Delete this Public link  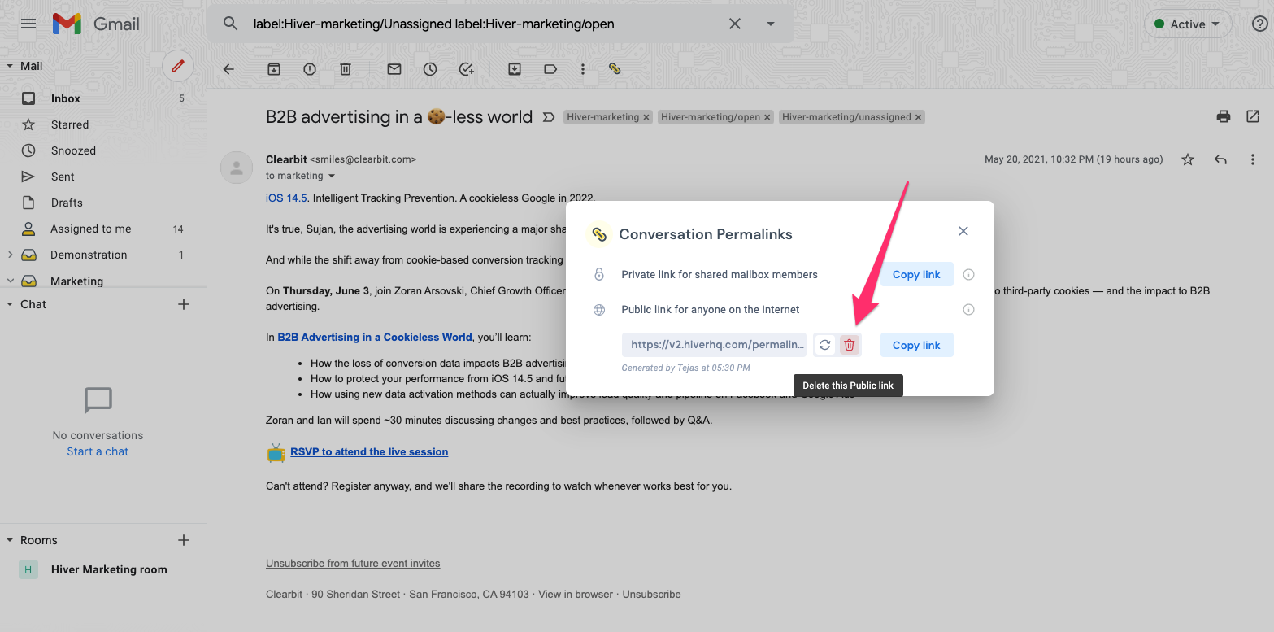point(850,345)
